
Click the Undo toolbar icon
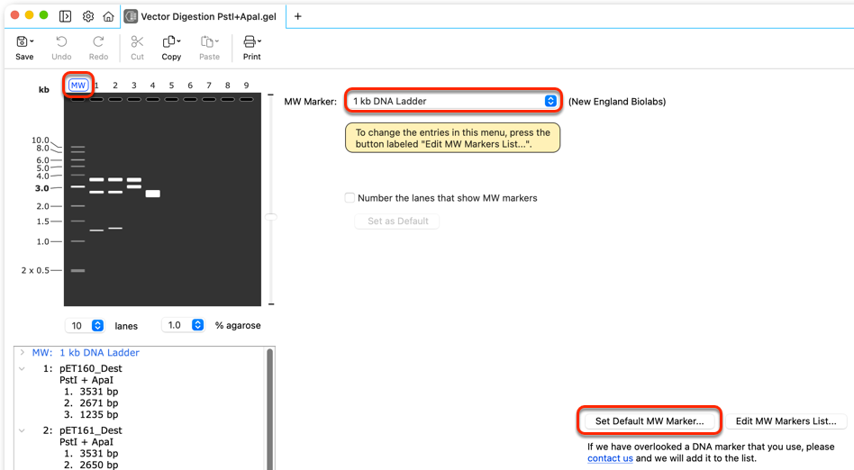(x=61, y=42)
